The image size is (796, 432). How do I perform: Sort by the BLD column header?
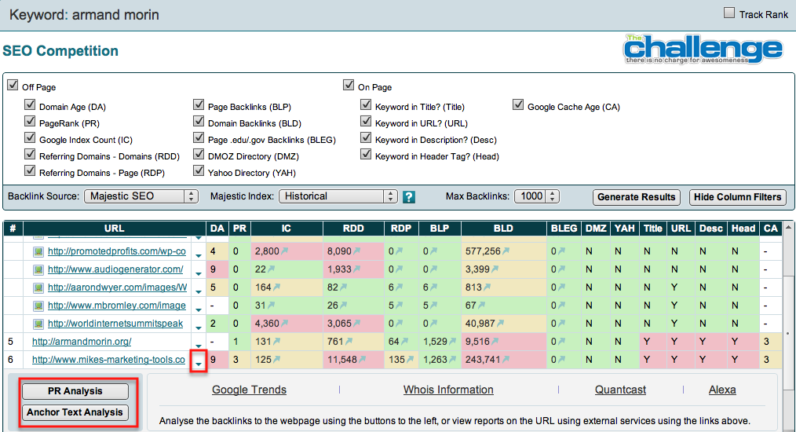(503, 229)
